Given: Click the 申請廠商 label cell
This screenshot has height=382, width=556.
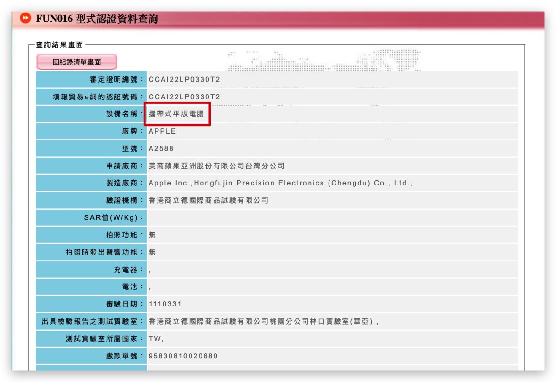Looking at the screenshot, I should [92, 166].
